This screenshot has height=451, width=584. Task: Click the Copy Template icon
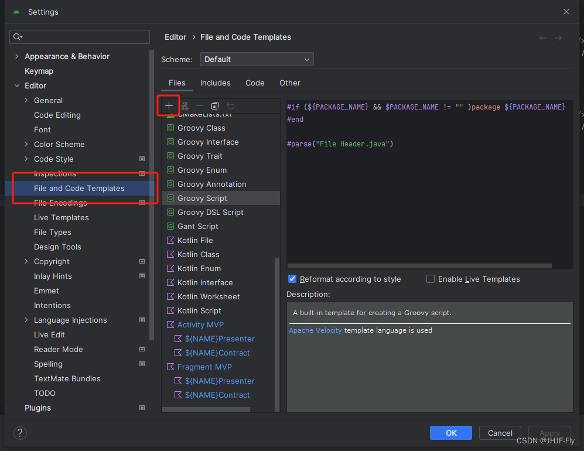pos(215,106)
